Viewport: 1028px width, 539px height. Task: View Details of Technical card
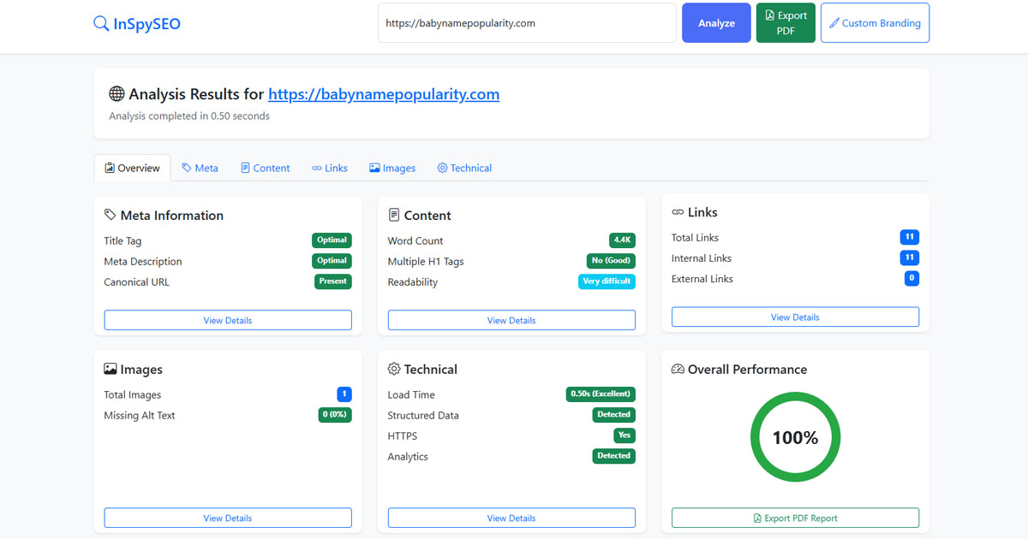(511, 518)
